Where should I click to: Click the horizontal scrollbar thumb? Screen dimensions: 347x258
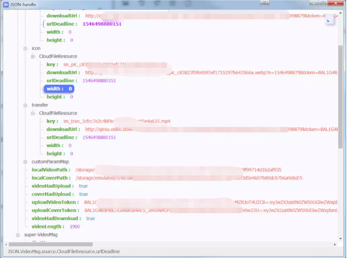click(x=51, y=245)
